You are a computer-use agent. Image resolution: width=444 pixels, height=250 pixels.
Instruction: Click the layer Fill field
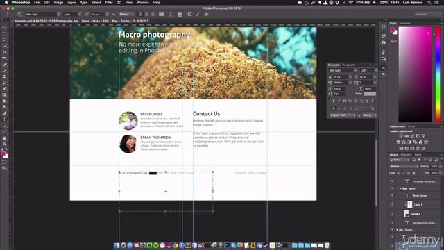pyautogui.click(x=434, y=173)
